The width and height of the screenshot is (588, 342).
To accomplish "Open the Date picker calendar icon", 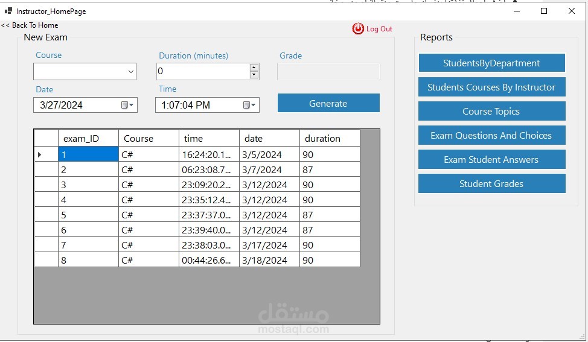I will pos(127,106).
